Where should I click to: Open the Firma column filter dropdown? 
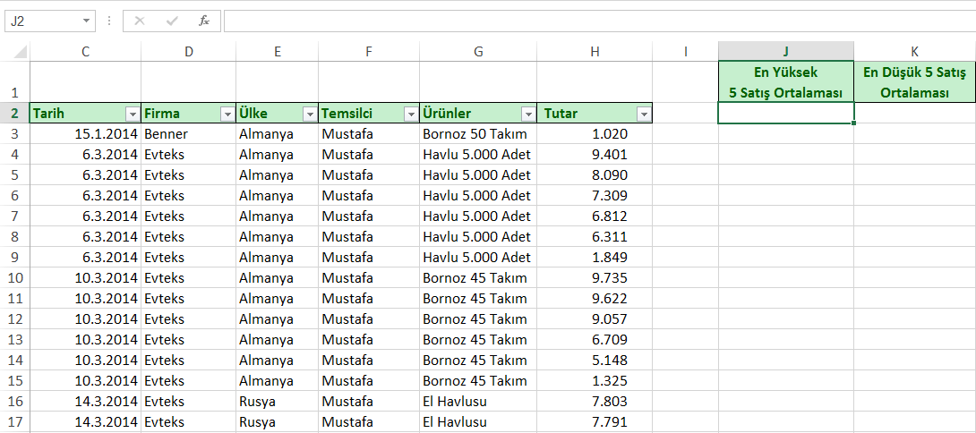(x=226, y=114)
